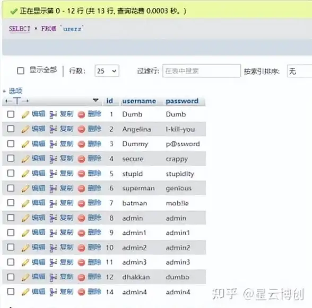Check the box for admin4 row
Screen dimensions: 312x308
click(11, 292)
